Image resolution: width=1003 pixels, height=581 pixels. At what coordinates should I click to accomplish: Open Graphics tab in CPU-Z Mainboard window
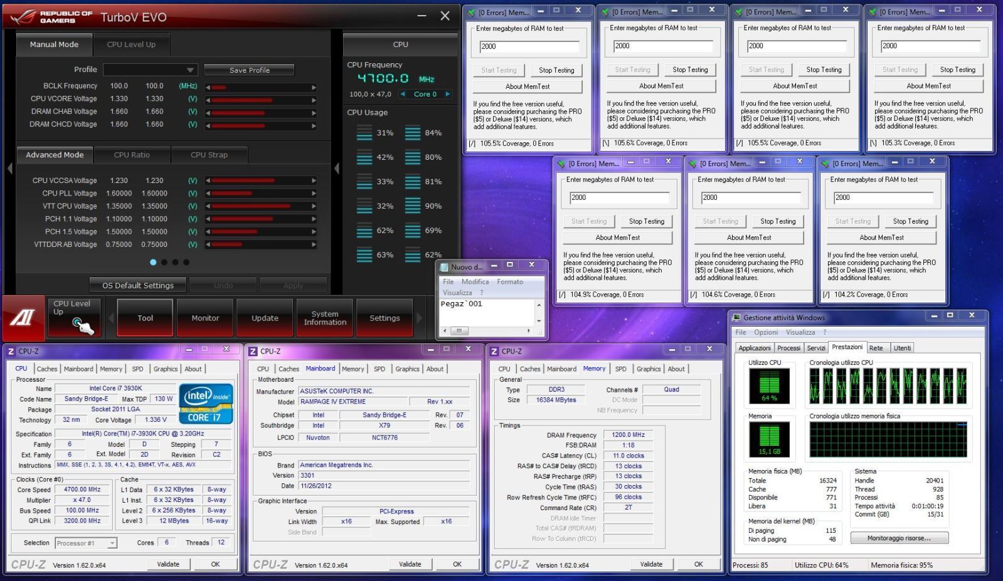click(407, 369)
